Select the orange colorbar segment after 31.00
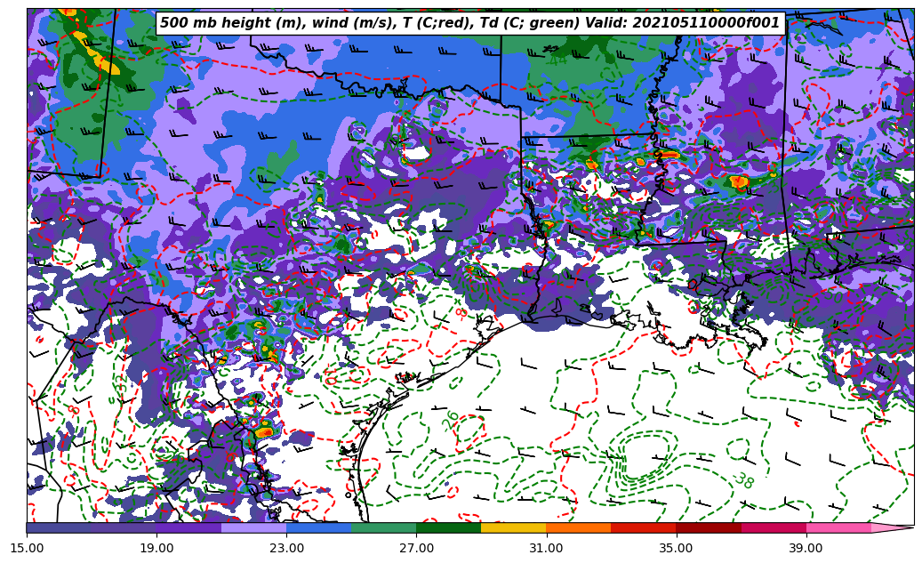The image size is (922, 563). tap(579, 527)
